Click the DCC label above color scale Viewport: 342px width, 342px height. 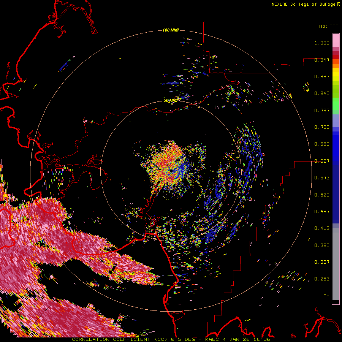(334, 23)
